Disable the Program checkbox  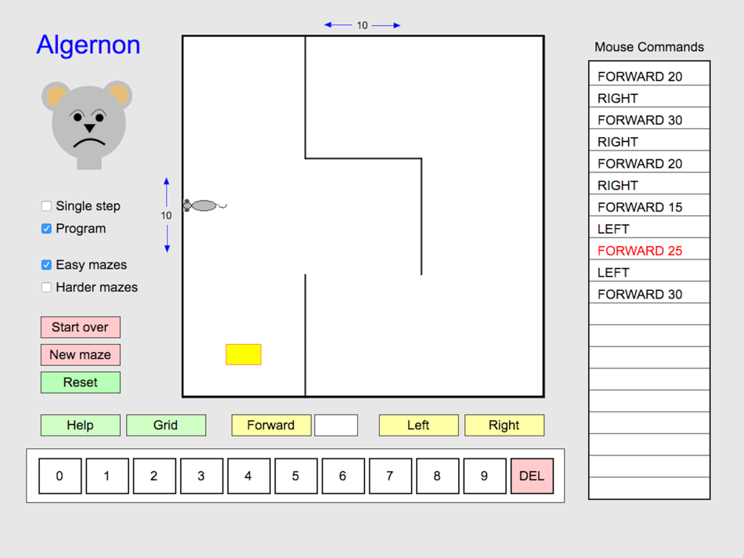pos(46,228)
